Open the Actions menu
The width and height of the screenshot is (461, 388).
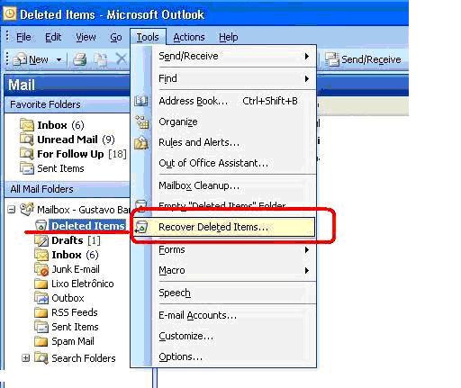(189, 37)
